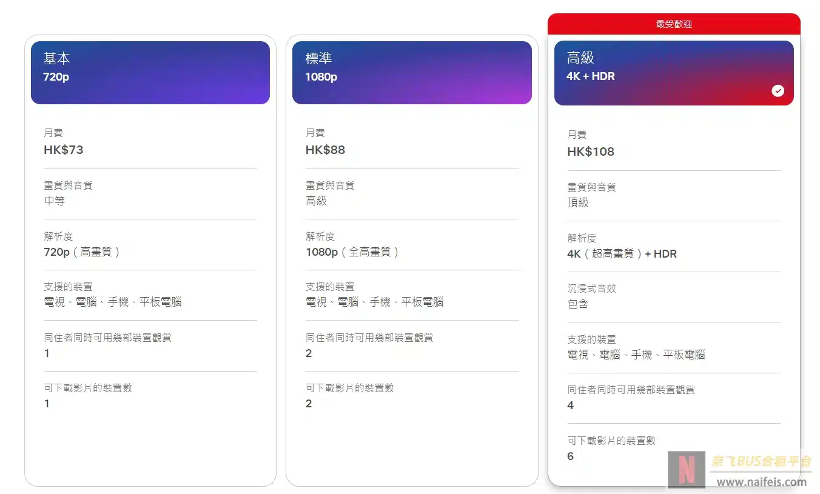The width and height of the screenshot is (820, 494).
Task: Select the 基本 720p plan header banner
Action: [150, 72]
